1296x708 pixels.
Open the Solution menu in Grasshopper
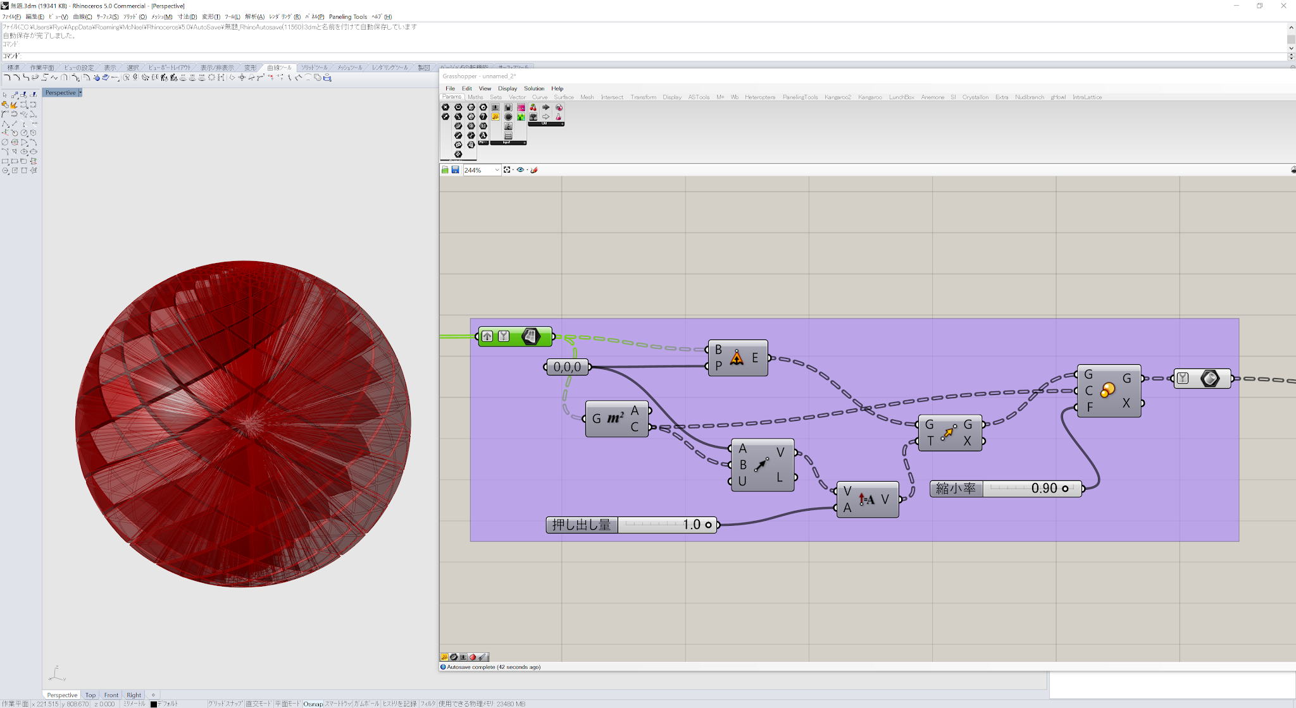[x=533, y=88]
